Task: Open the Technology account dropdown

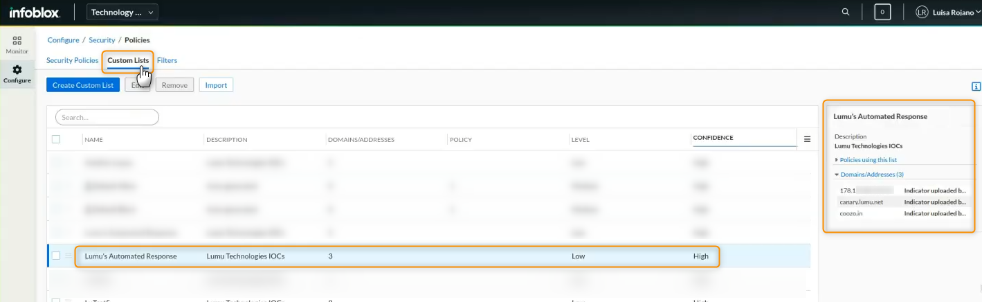Action: coord(122,12)
